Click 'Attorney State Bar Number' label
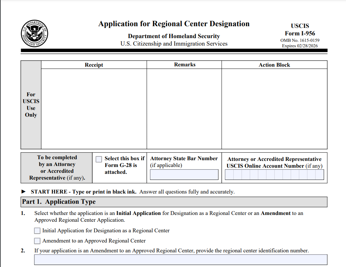The width and height of the screenshot is (346, 267). click(x=184, y=158)
